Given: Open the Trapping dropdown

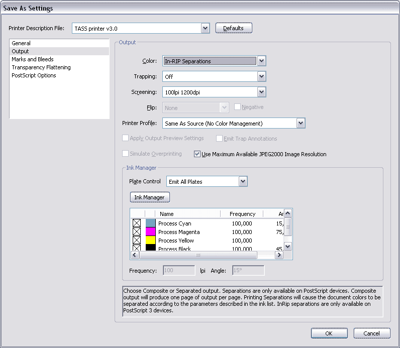Looking at the screenshot, I should pos(261,76).
